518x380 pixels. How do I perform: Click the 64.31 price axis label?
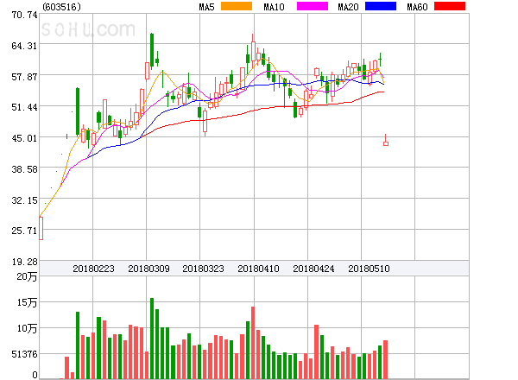24,46
